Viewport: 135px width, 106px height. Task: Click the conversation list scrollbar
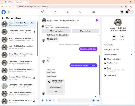coord(38,39)
